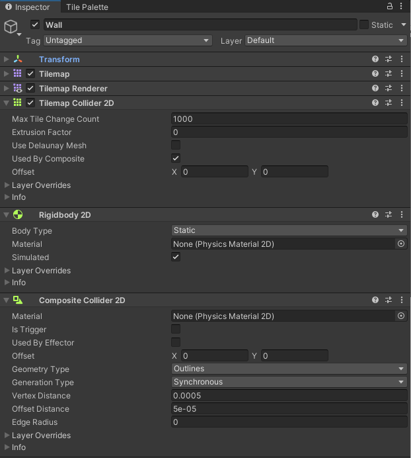Open Transform component help reference

coord(375,59)
